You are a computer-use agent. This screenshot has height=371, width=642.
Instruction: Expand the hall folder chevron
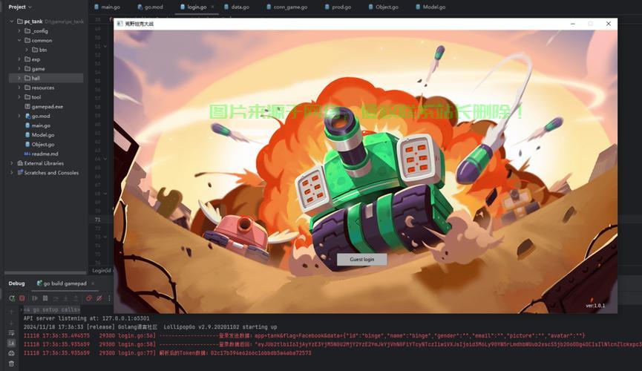tap(19, 78)
